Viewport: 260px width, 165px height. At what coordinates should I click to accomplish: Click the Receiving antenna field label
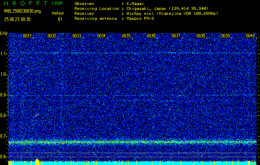[95, 19]
